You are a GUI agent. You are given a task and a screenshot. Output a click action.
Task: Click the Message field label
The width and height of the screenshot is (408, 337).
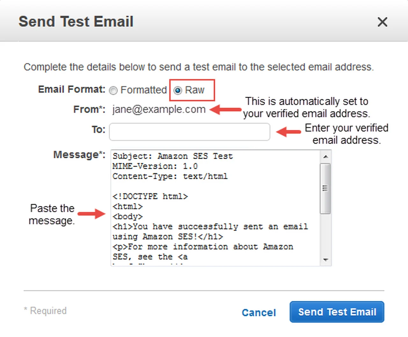pyautogui.click(x=79, y=155)
